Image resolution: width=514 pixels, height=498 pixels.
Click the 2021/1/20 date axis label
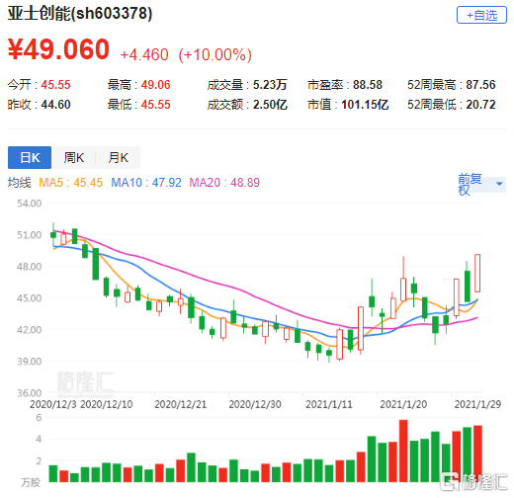tap(403, 404)
